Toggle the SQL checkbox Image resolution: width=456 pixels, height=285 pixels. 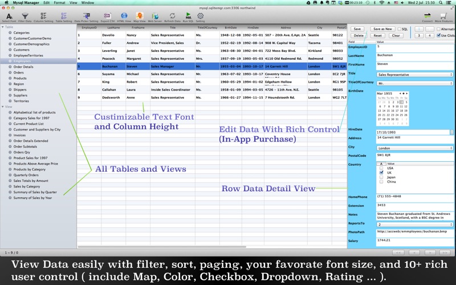point(400,29)
